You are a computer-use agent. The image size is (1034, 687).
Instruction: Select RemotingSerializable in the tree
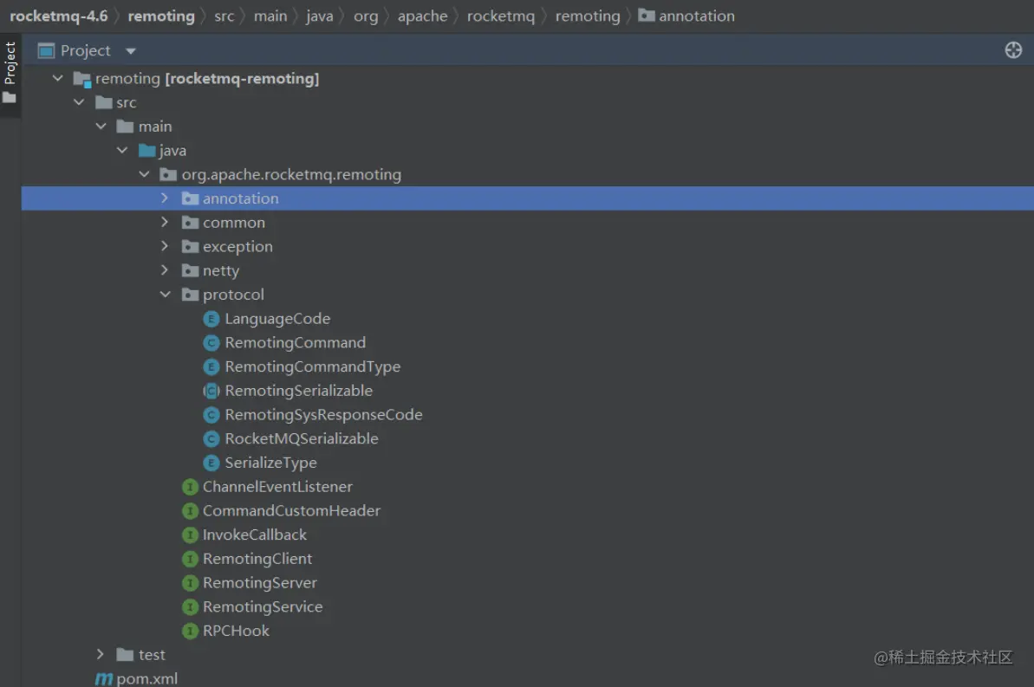299,391
